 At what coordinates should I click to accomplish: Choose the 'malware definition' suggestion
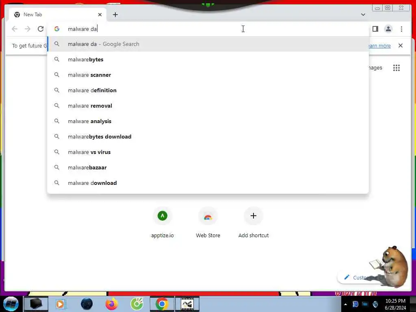(x=208, y=90)
